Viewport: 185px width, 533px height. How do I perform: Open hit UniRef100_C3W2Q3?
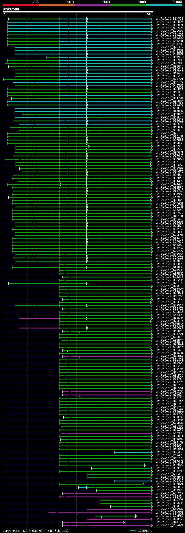pos(169,34)
